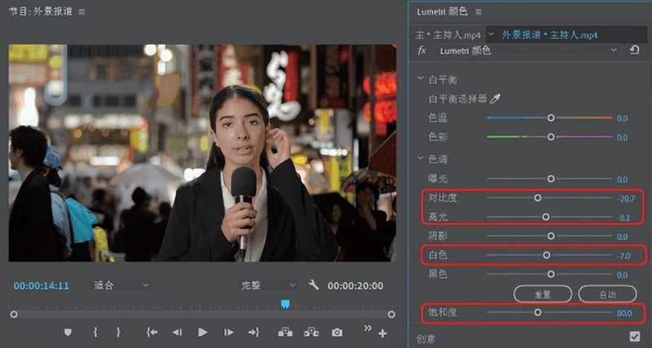Image resolution: width=652 pixels, height=348 pixels.
Task: Export frame with the camera icon
Action: click(x=337, y=333)
